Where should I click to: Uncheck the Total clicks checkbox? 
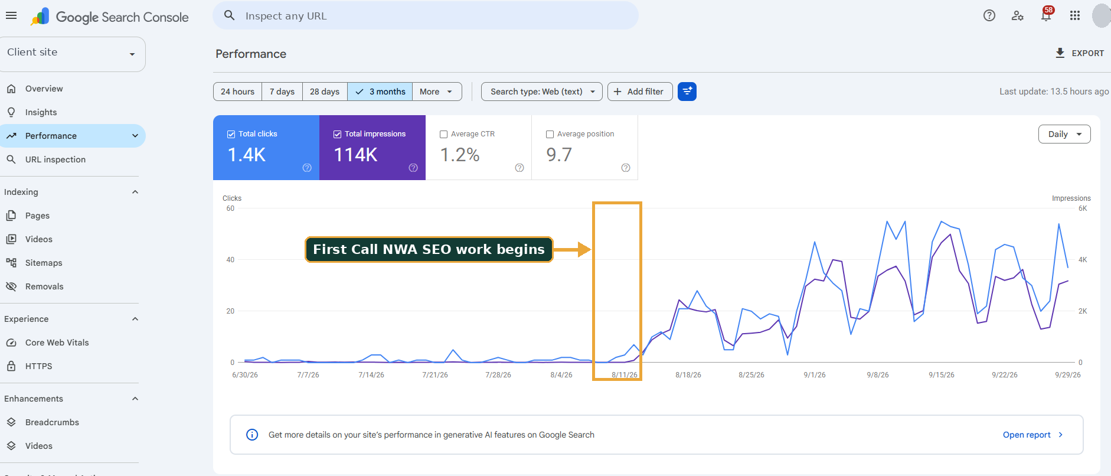231,134
